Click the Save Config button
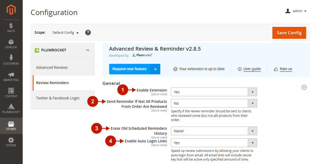Viewport: 318px width, 164px height. (x=289, y=33)
